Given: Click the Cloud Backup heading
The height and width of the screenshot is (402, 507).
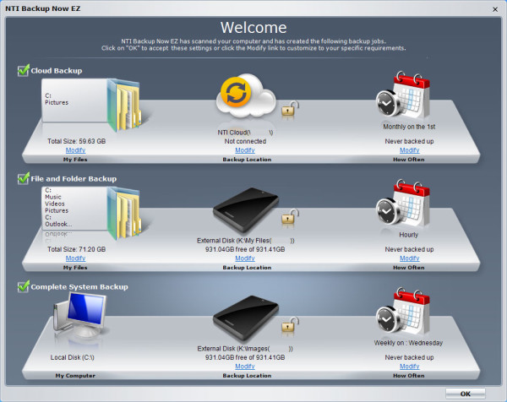Looking at the screenshot, I should (57, 71).
